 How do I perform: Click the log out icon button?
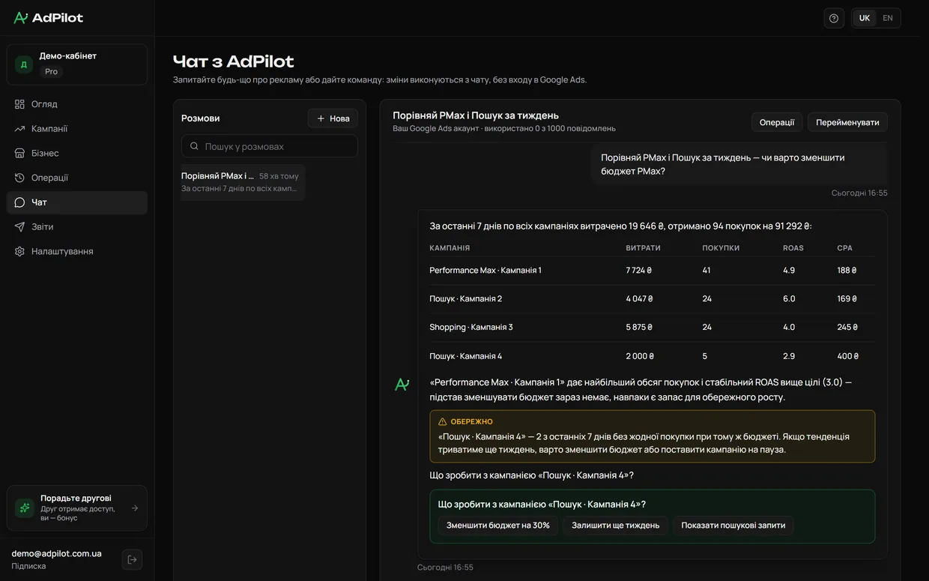point(132,559)
